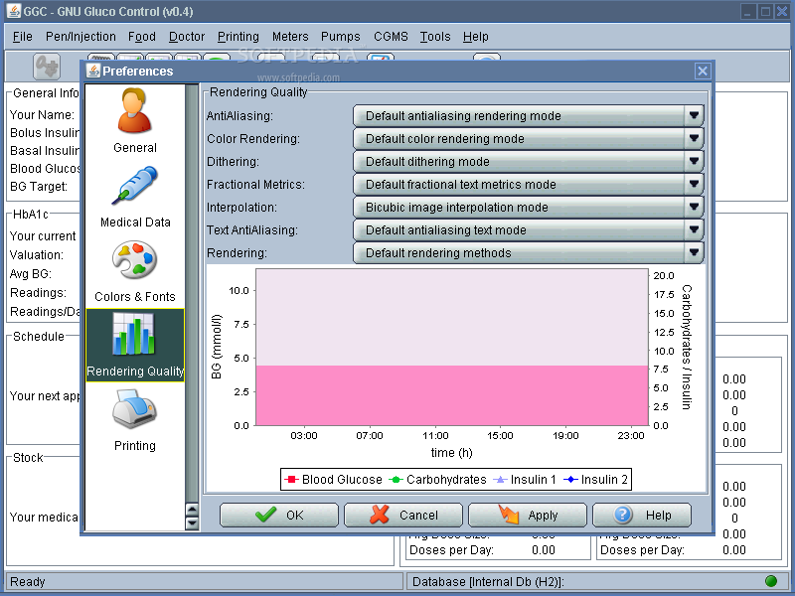Viewport: 795px width, 596px height.
Task: Click the green database status indicator
Action: click(771, 581)
